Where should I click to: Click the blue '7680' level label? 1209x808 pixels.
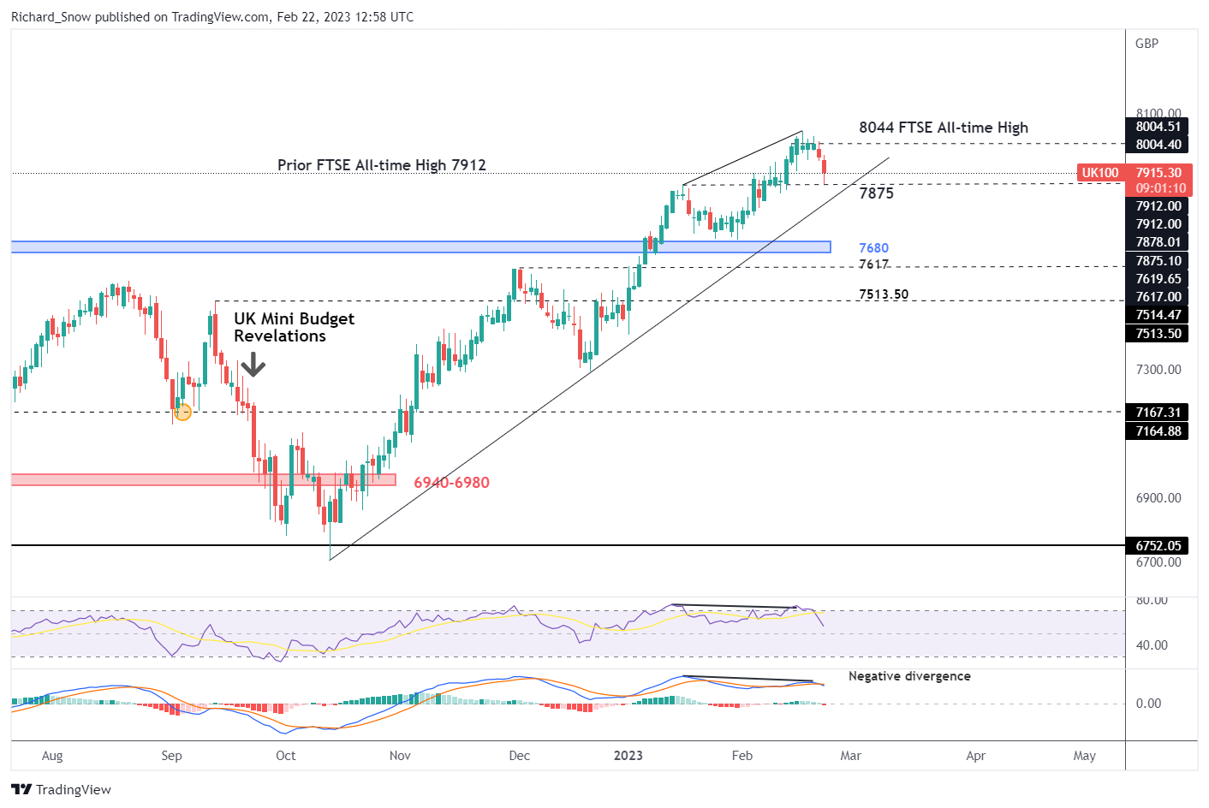[873, 248]
